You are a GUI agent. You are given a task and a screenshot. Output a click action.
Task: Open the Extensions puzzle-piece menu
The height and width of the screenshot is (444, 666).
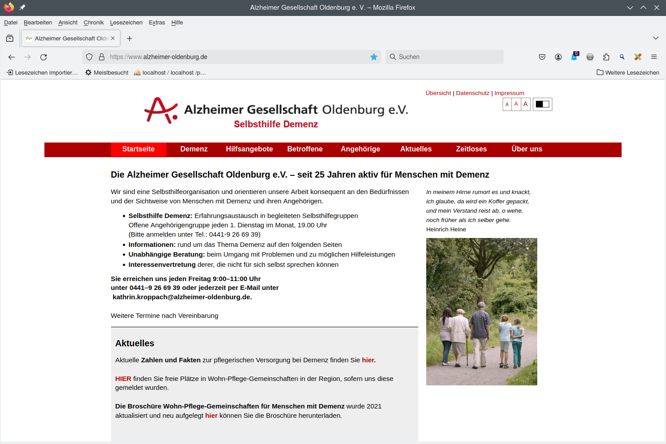point(606,57)
